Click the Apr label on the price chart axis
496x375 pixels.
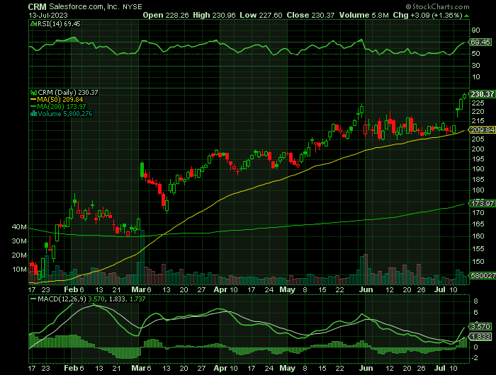coord(220,289)
